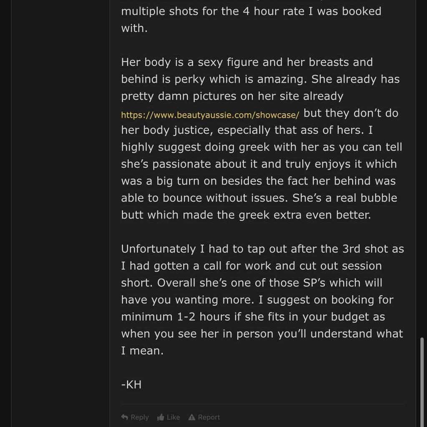Click the paragraph starting with Unfortunately
Screen dimensions: 427x427
262,299
